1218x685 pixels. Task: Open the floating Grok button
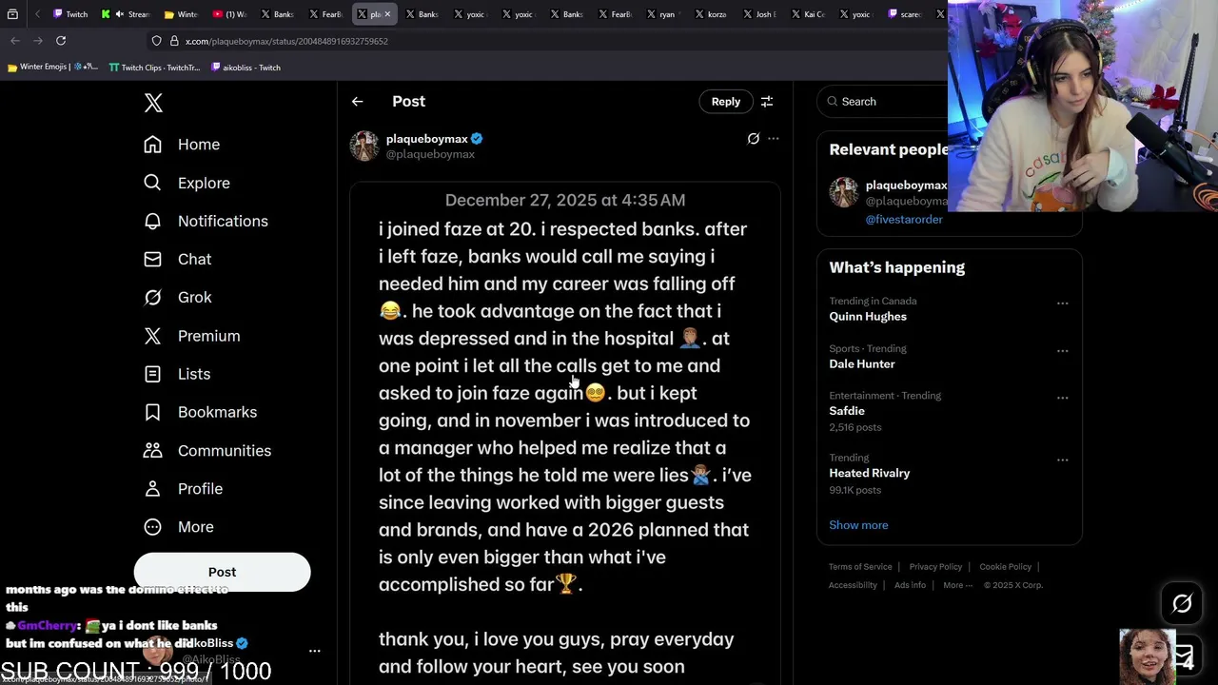1182,603
